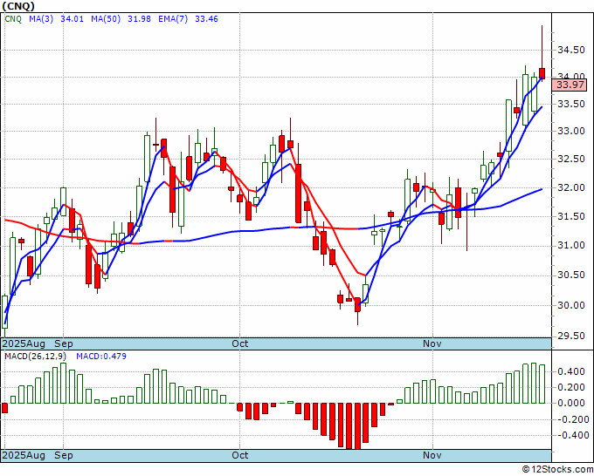This screenshot has height=476, width=594.
Task: Click the Nov marker on price timeline
Action: 432,343
